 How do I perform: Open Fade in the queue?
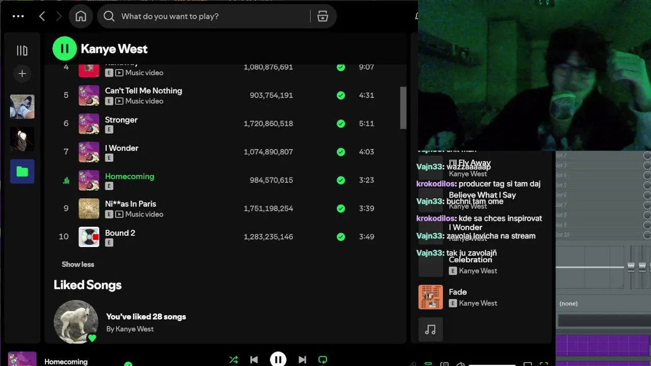(x=458, y=292)
